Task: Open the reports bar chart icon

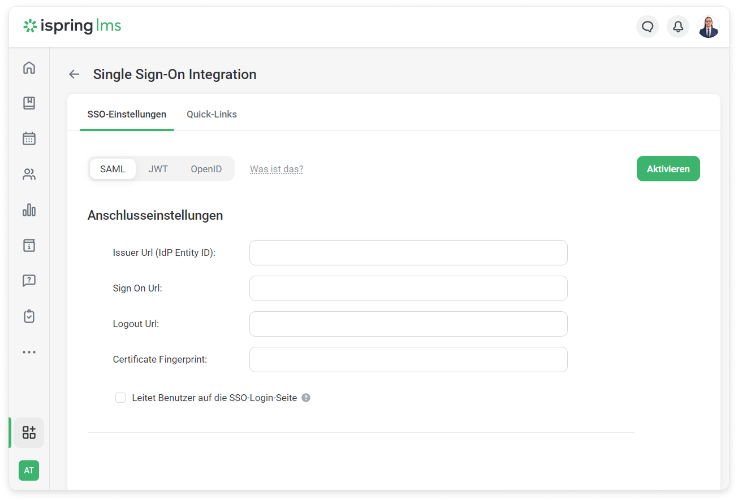Action: pyautogui.click(x=29, y=210)
